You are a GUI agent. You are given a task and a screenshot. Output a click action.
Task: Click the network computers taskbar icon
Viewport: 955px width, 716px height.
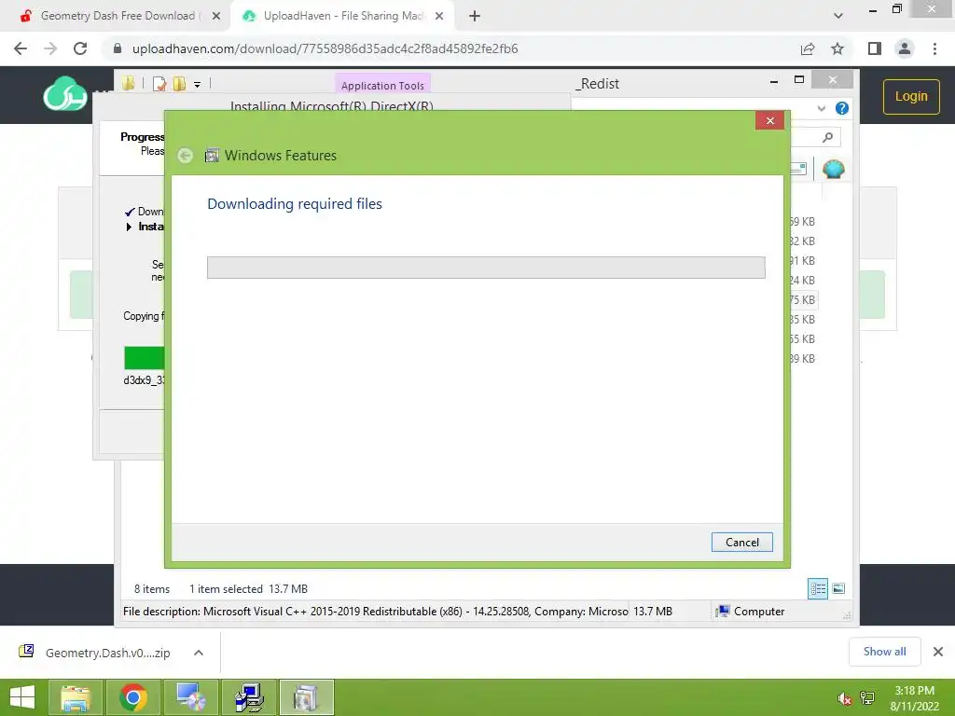click(x=248, y=697)
